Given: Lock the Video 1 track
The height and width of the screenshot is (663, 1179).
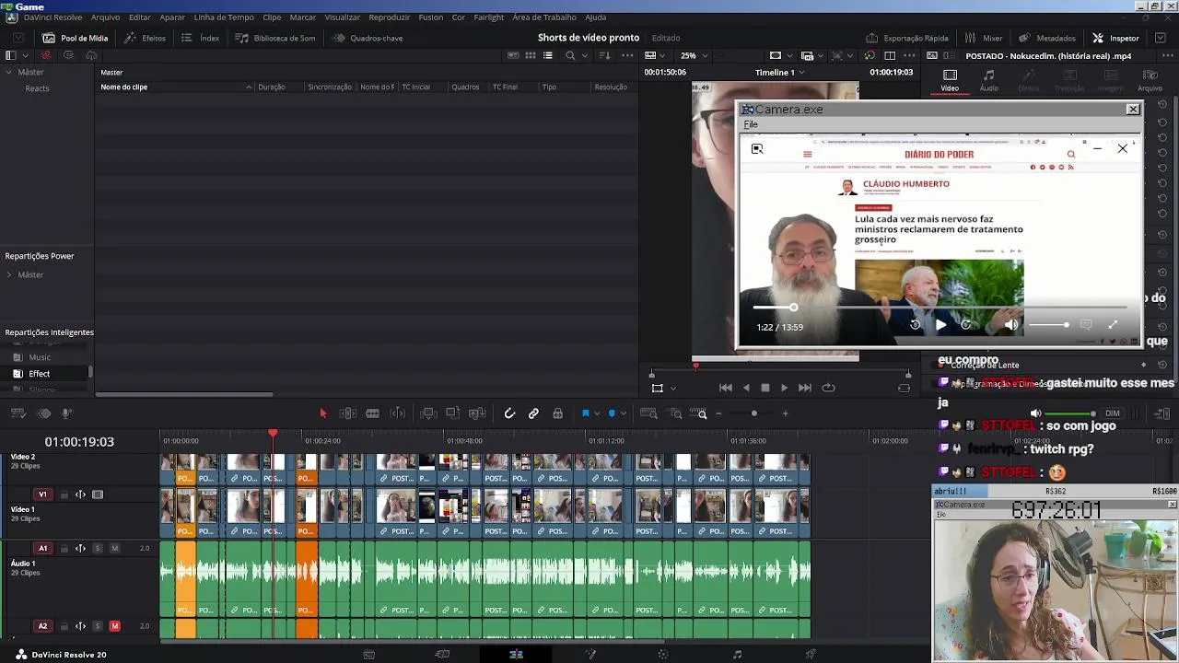Looking at the screenshot, I should pyautogui.click(x=64, y=494).
